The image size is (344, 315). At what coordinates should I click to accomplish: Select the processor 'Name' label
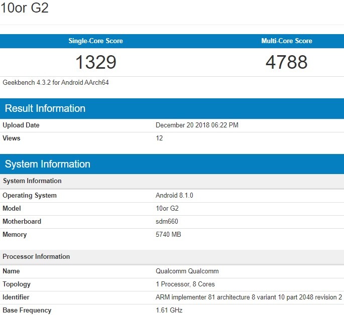click(x=11, y=271)
